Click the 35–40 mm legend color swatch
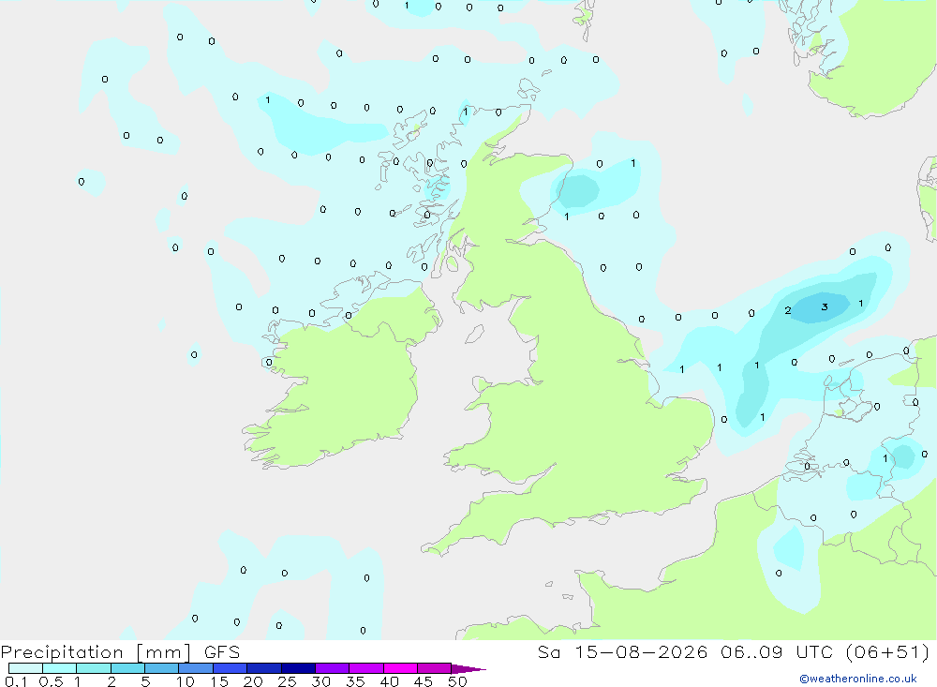Screen dimensions: 937x687 point(366,668)
